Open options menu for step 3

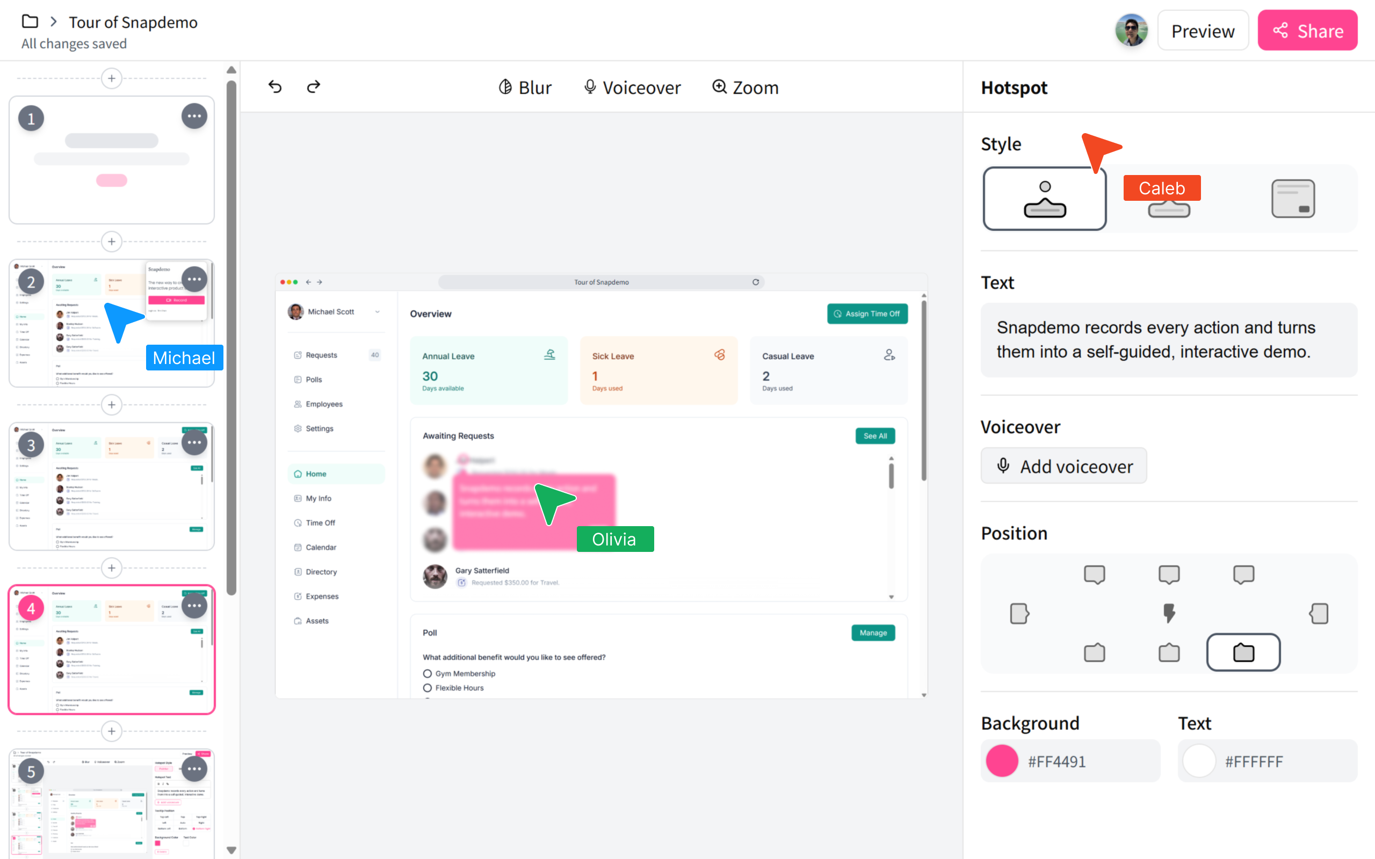tap(194, 442)
